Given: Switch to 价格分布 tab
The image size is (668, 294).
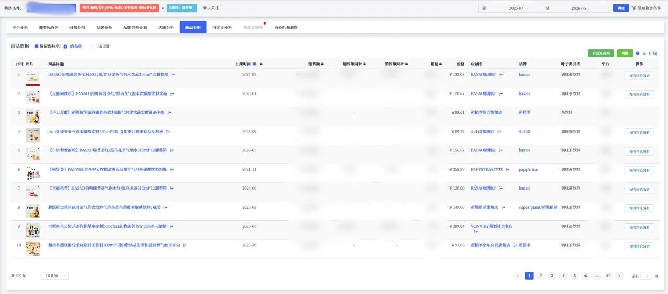Looking at the screenshot, I should coord(77,27).
